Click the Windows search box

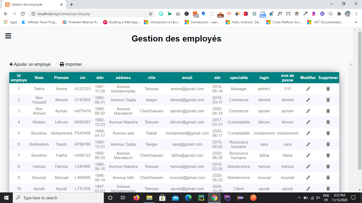(x=58, y=198)
